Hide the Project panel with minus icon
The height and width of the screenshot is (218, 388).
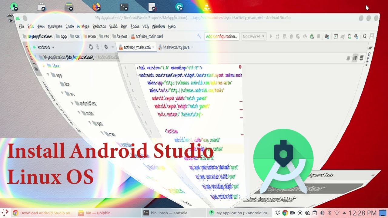click(x=112, y=47)
